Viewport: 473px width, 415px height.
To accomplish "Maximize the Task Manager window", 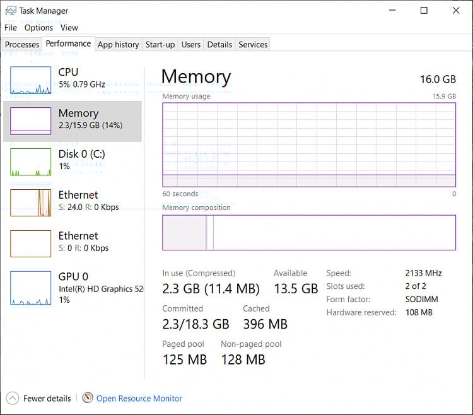I will [424, 10].
